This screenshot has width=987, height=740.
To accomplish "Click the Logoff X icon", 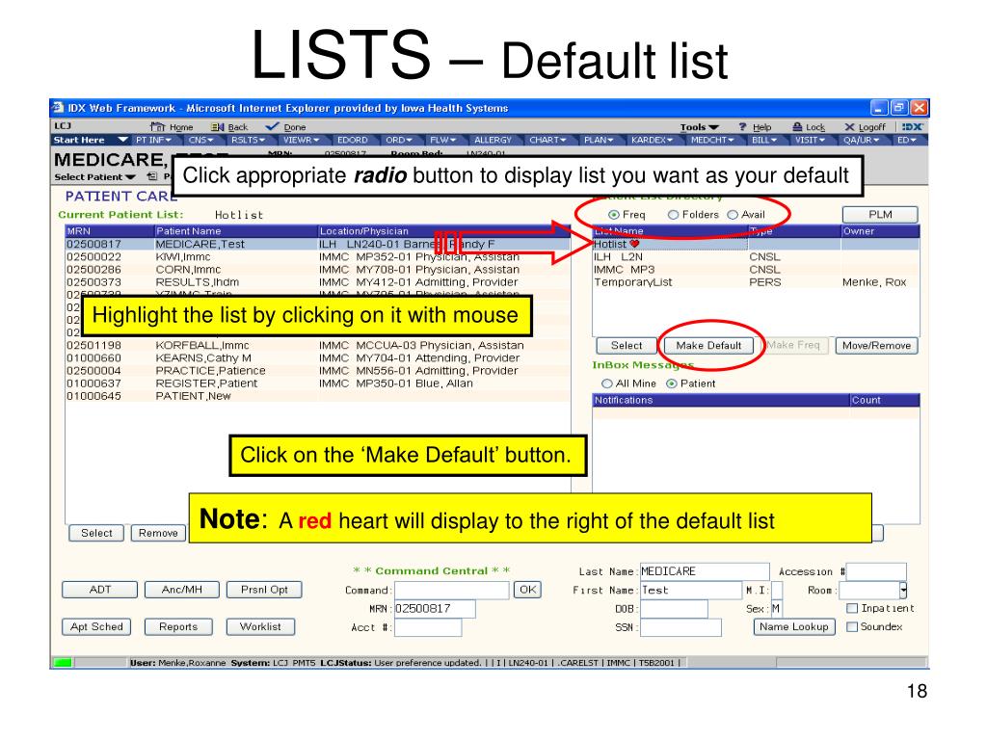I will 849,127.
